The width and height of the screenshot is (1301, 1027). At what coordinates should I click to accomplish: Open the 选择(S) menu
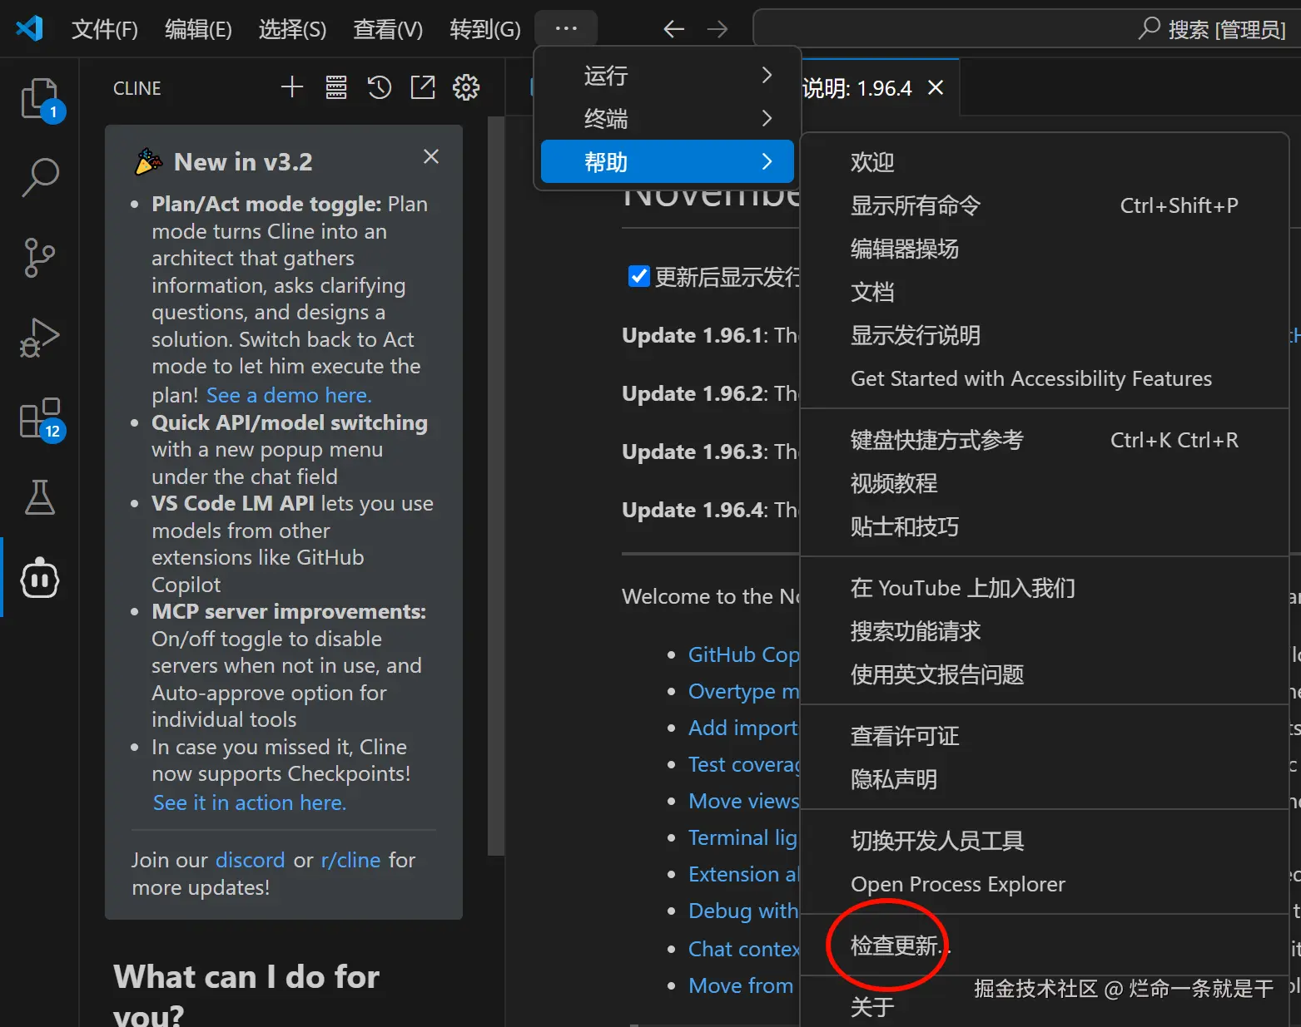292,30
